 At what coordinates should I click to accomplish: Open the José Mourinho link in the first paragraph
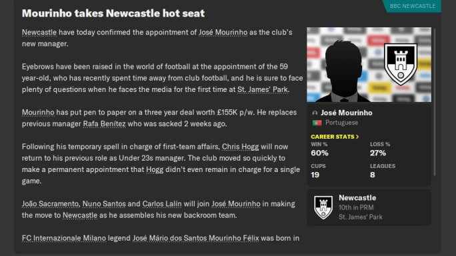click(x=223, y=32)
